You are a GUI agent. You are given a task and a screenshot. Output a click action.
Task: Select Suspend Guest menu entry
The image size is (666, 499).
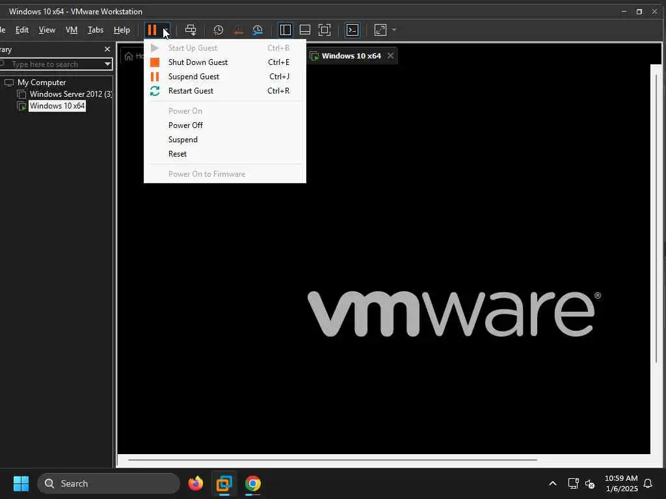[x=224, y=77]
